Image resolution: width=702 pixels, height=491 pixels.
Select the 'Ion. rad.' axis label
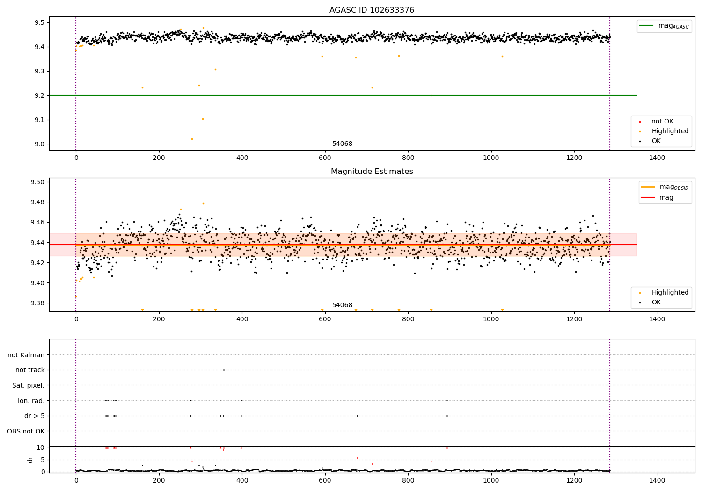click(x=31, y=401)
